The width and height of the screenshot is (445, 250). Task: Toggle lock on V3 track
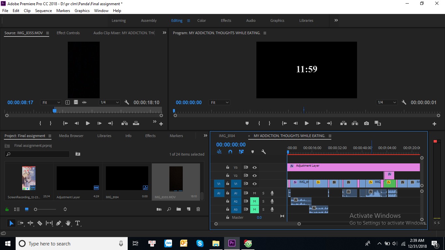tap(228, 167)
